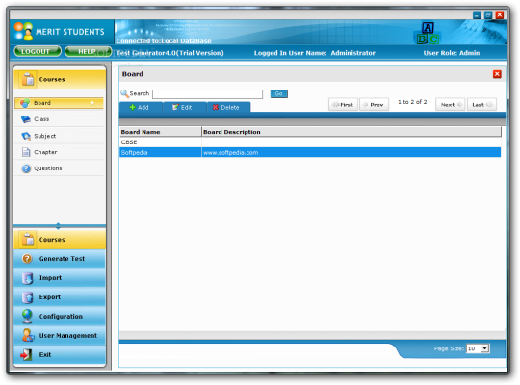Select the CBSE row

(310, 142)
